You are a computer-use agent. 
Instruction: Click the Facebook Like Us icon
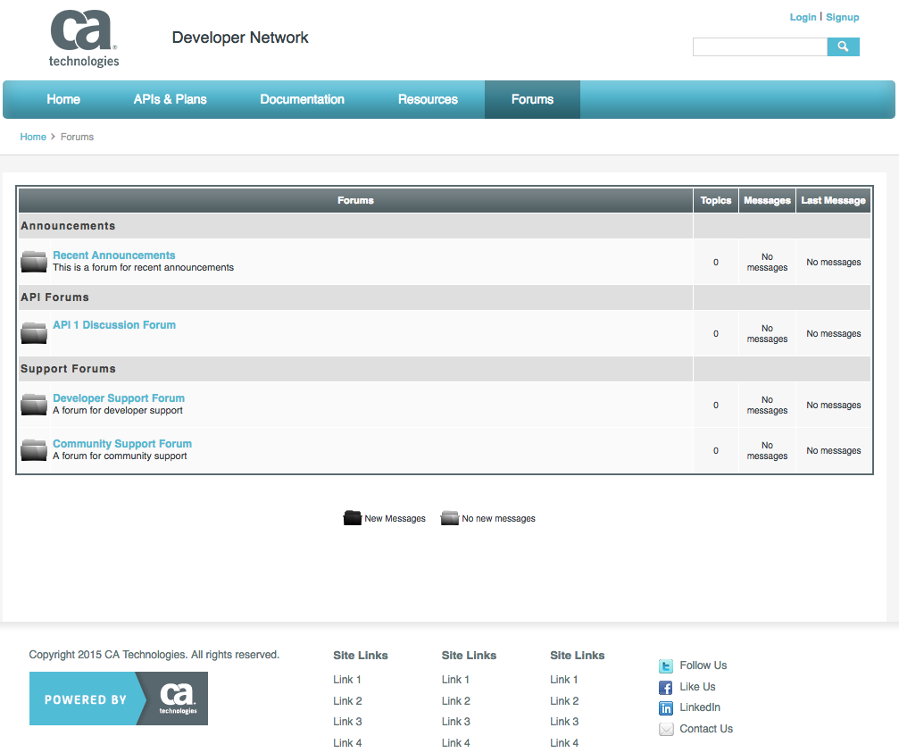pyautogui.click(x=666, y=687)
